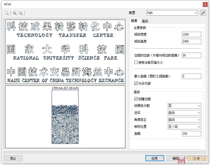Screen dimensions: 210x165
Task: Click the 停止 button
Action: [13, 158]
